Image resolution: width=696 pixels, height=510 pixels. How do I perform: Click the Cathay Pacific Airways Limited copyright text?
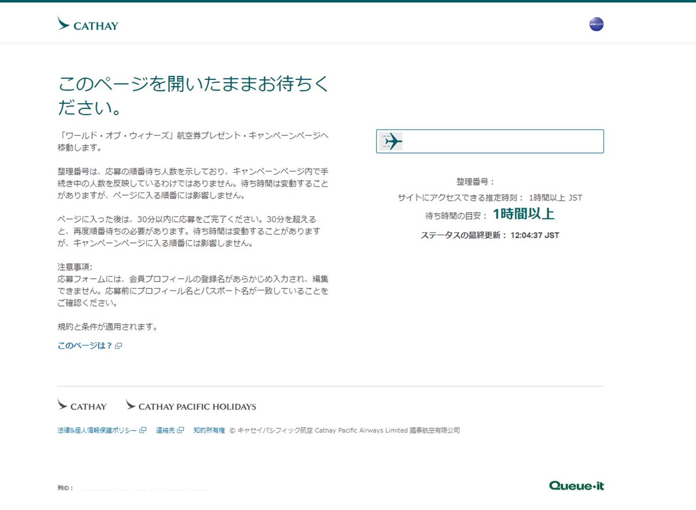(x=345, y=431)
